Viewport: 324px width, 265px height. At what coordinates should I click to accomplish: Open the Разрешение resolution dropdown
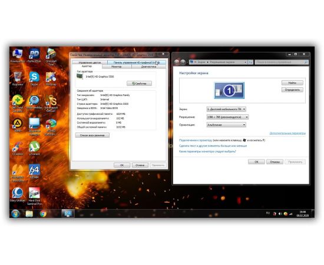click(x=227, y=117)
